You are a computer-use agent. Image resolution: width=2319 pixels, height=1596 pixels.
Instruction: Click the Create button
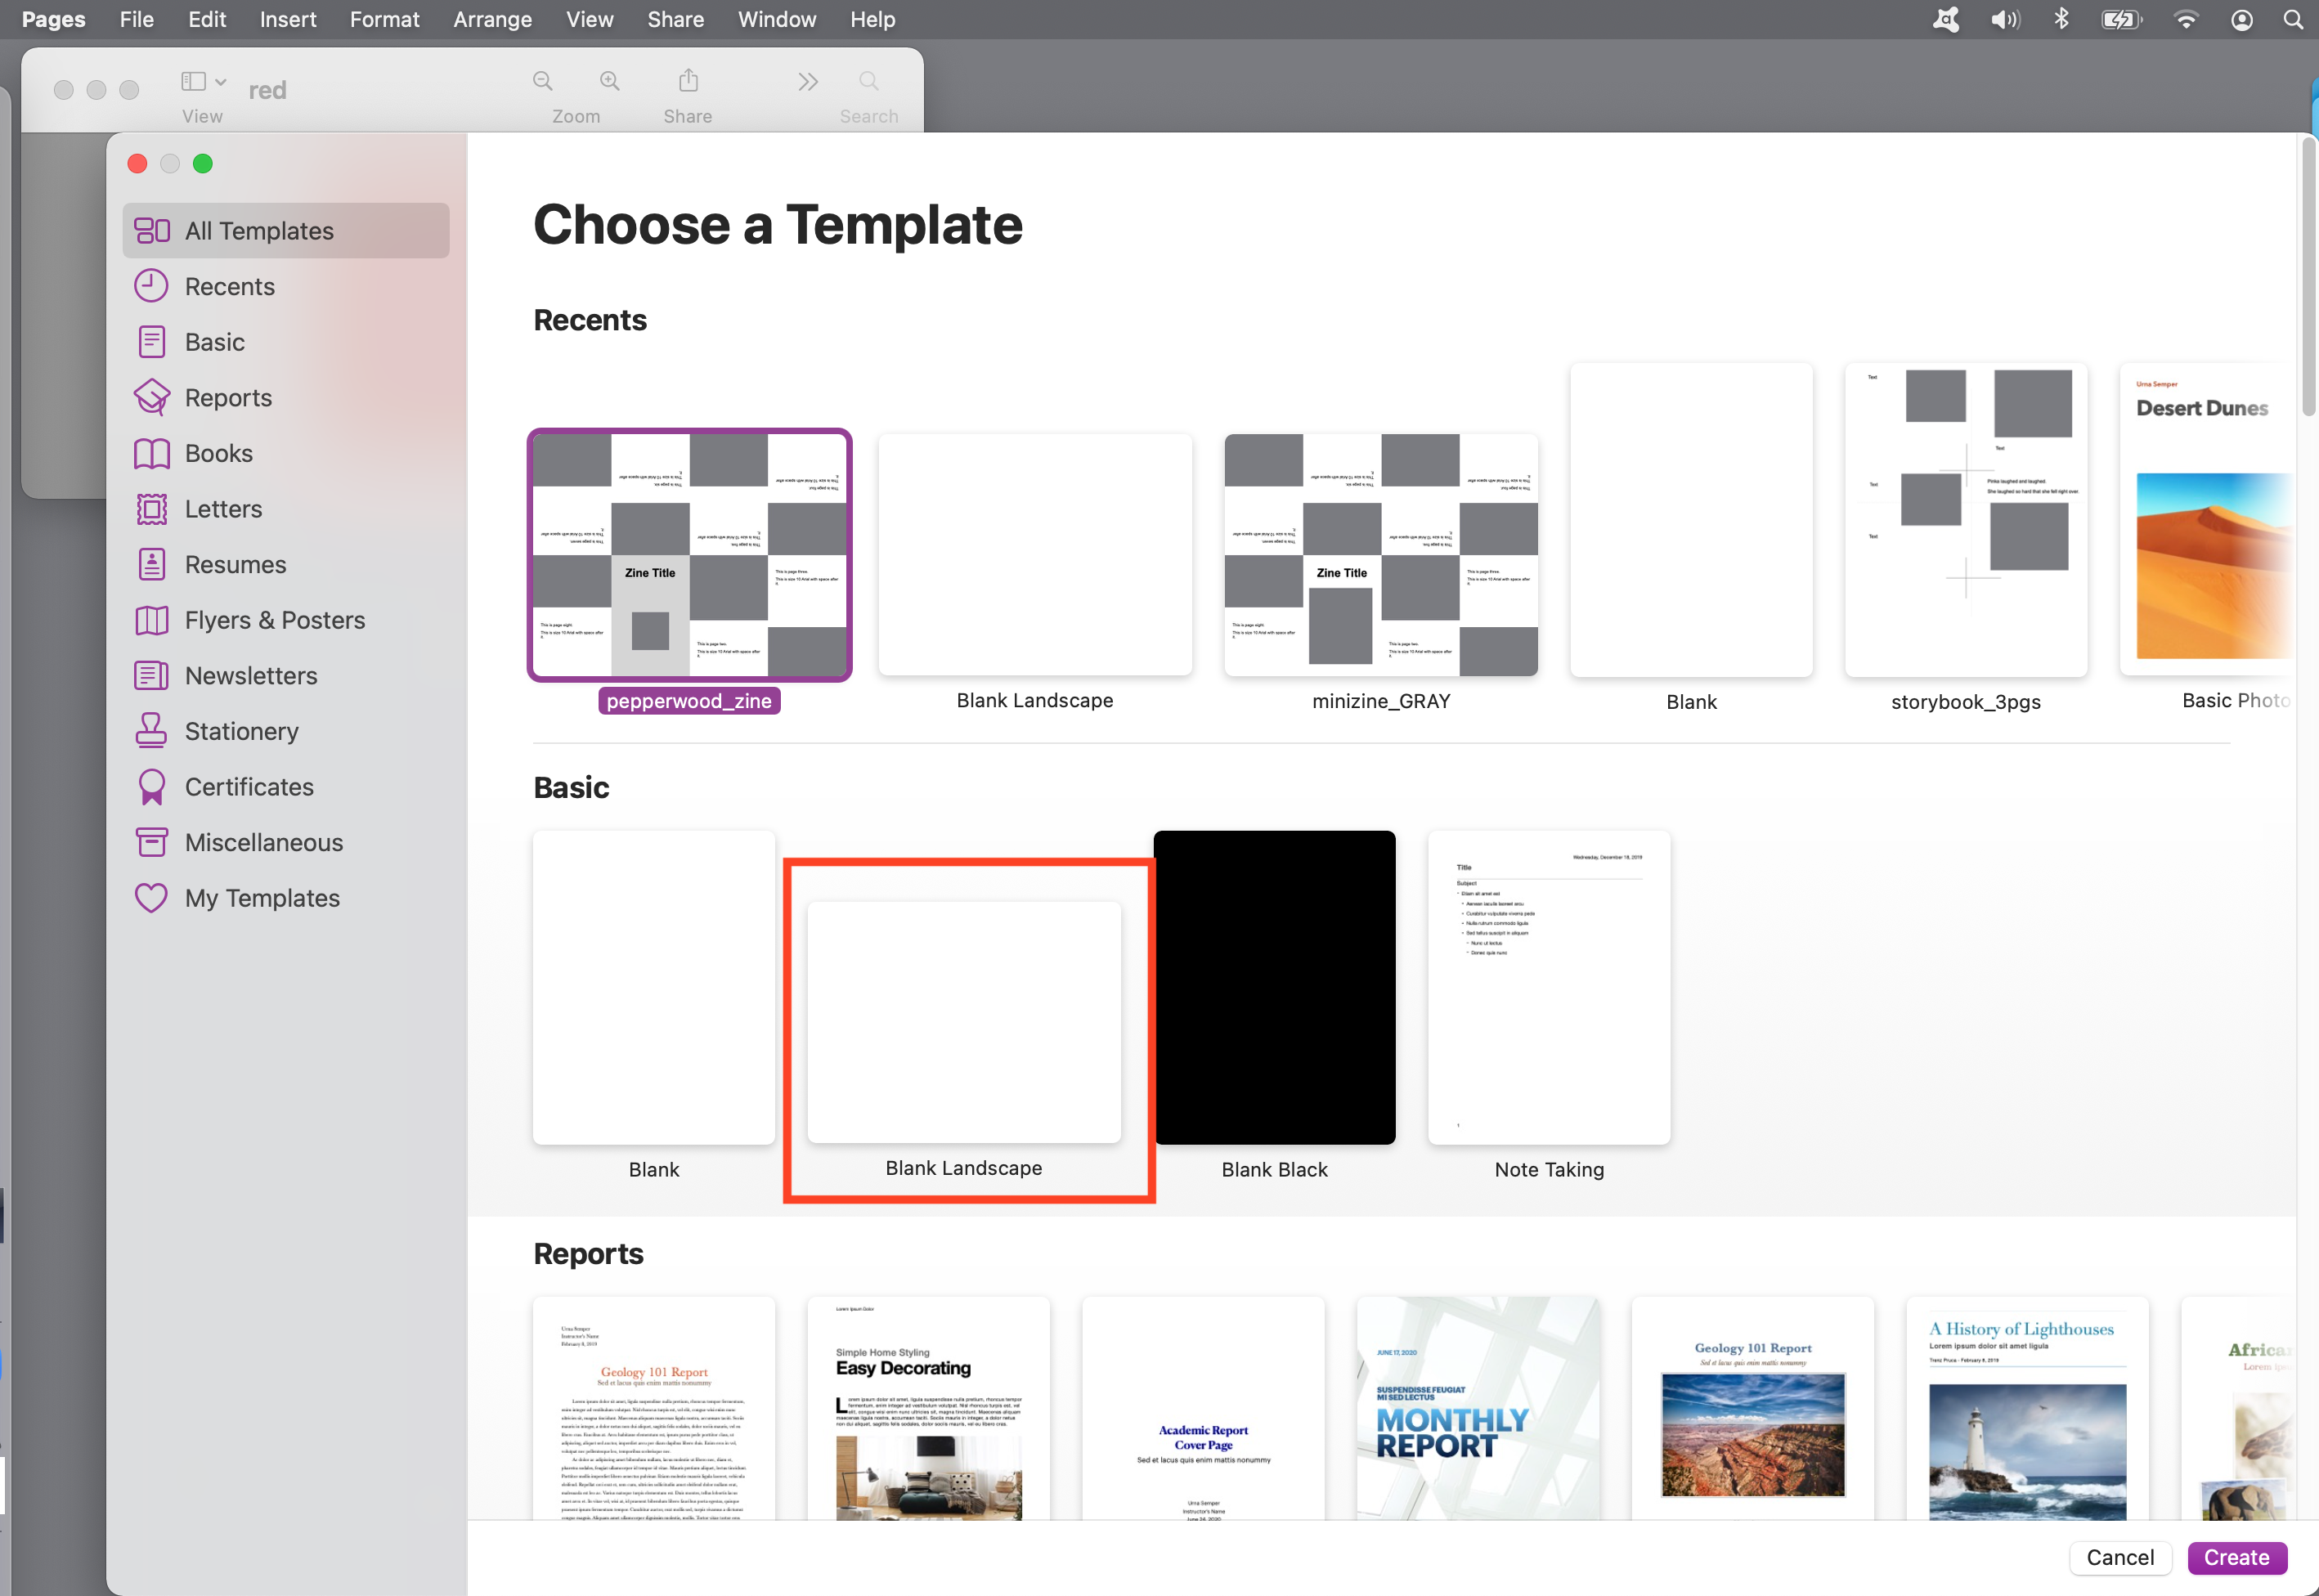2237,1557
